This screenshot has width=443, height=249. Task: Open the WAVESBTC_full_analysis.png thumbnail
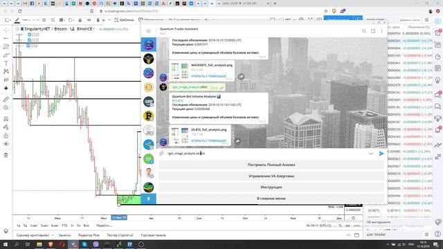coord(180,71)
